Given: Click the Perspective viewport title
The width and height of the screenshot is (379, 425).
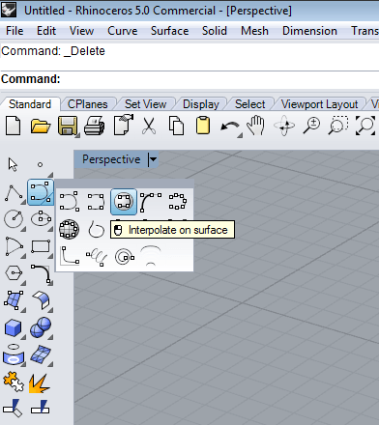Looking at the screenshot, I should [x=111, y=159].
